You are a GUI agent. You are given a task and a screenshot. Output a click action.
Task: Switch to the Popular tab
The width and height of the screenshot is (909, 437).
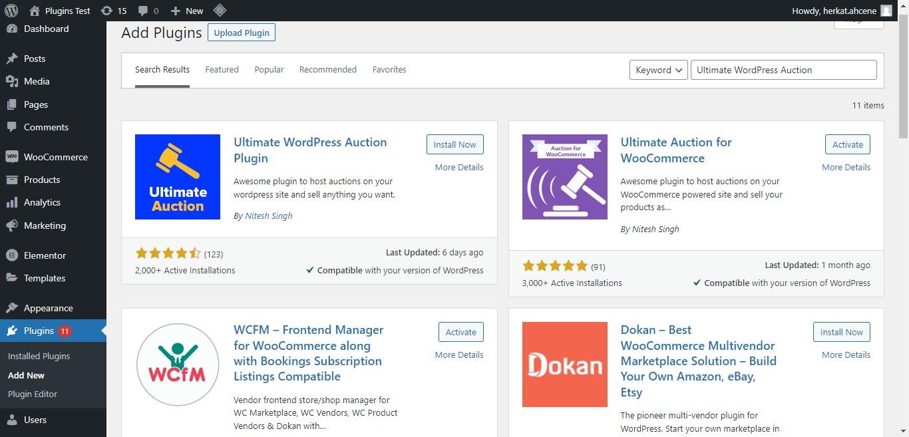coord(269,69)
